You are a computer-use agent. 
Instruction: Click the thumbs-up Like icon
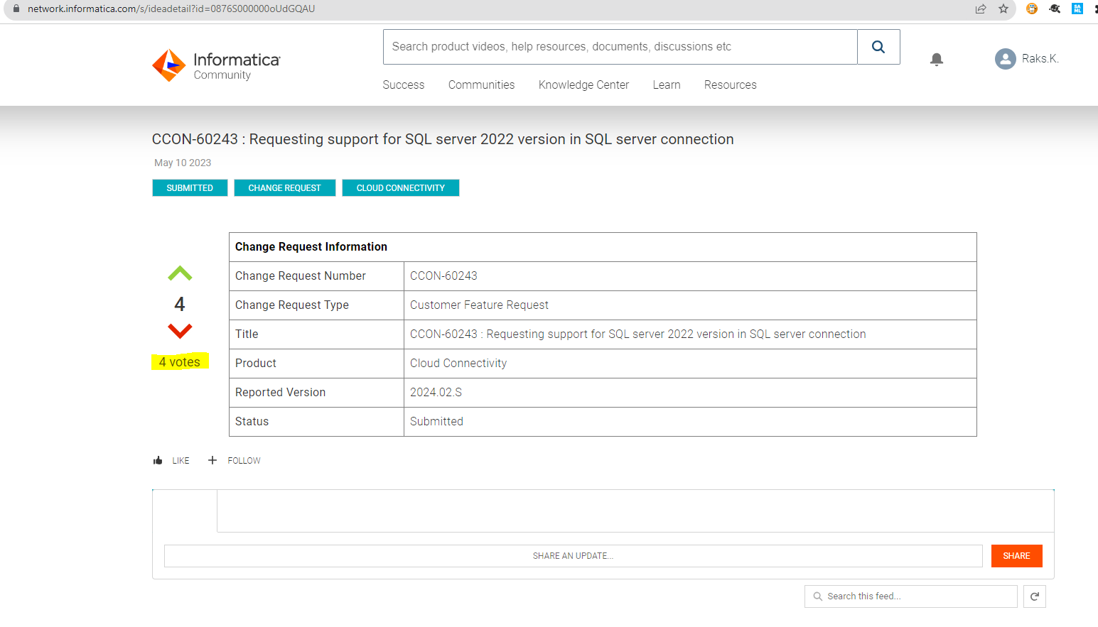[x=158, y=461]
